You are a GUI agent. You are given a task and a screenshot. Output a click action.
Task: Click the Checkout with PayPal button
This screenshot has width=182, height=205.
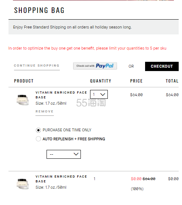click(x=95, y=66)
